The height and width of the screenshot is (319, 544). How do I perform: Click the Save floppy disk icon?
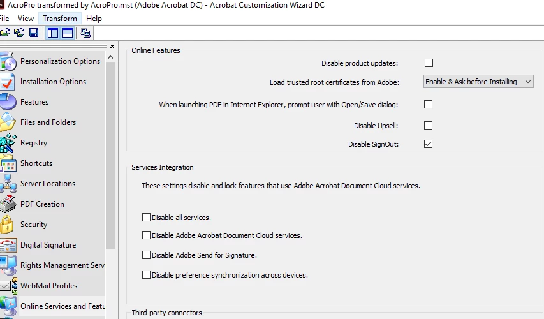34,33
